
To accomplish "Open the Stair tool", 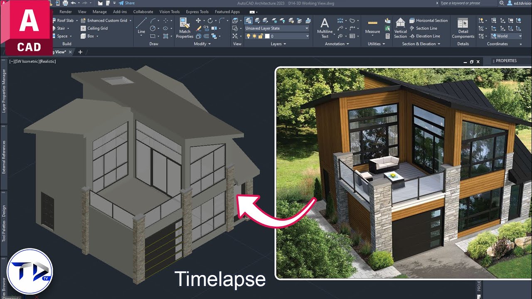I will click(61, 28).
